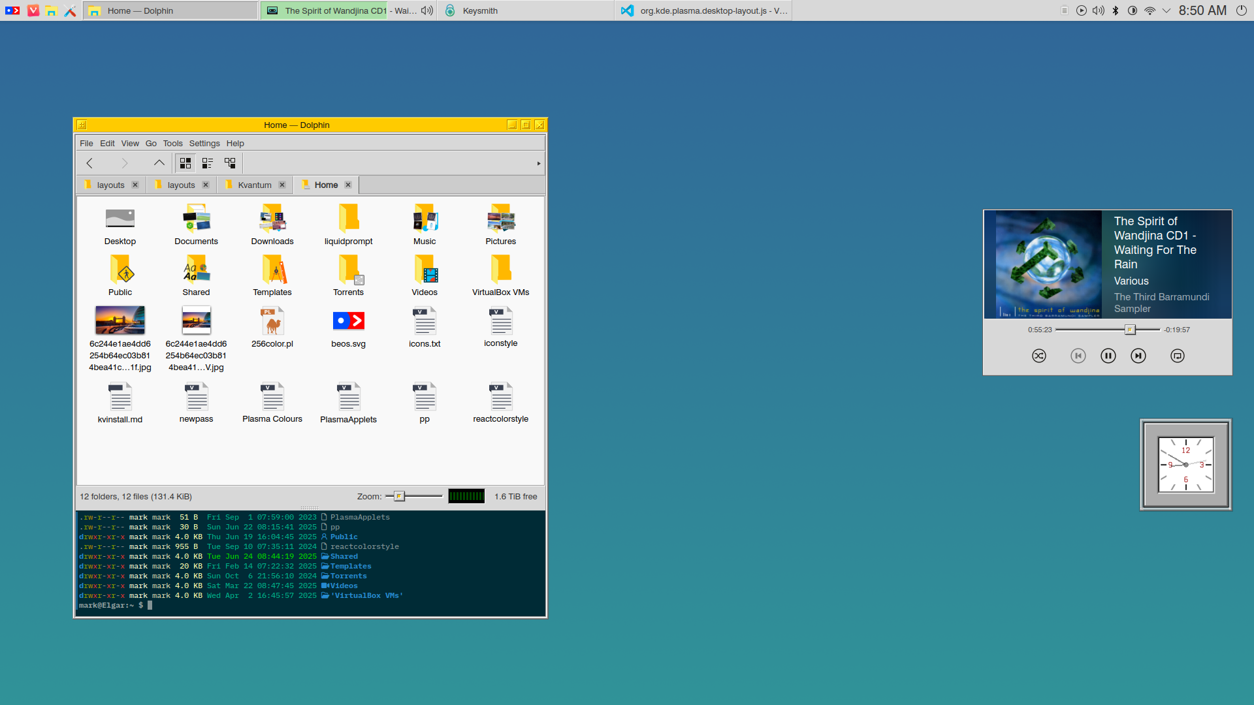Open the Keysmith taskbar window
Image resolution: width=1254 pixels, height=705 pixels.
point(480,10)
